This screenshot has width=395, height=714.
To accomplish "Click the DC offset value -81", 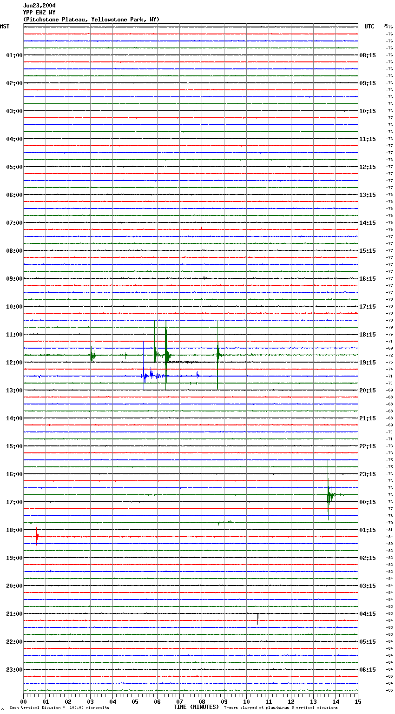I will click(x=389, y=530).
